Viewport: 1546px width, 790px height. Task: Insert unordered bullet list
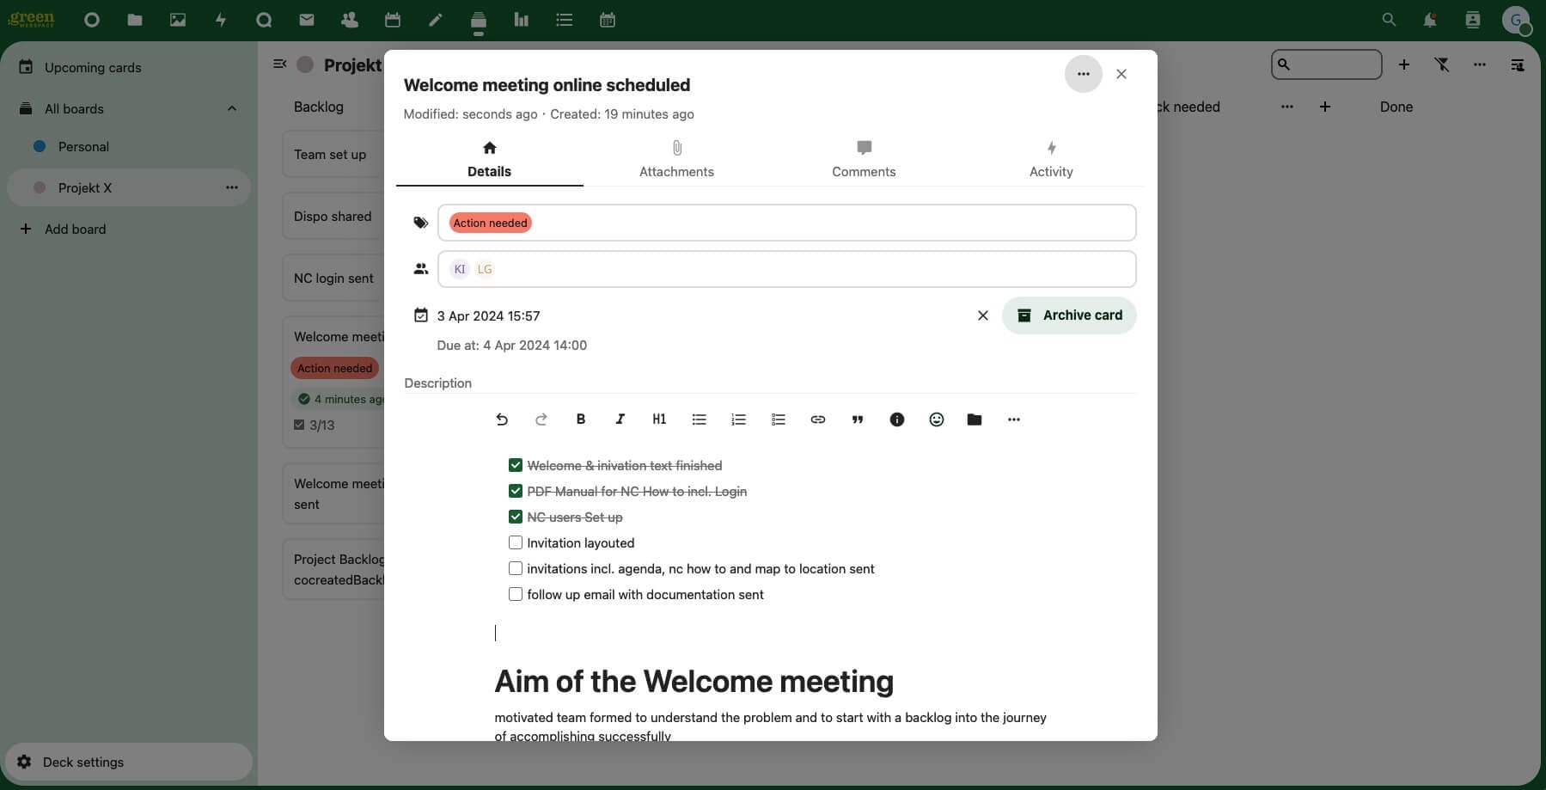pyautogui.click(x=699, y=419)
